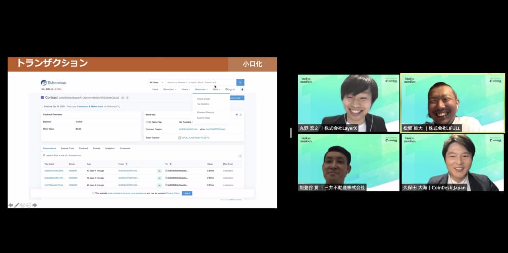Switch to the Analytics tab
This screenshot has height=253, width=508.
click(x=110, y=148)
